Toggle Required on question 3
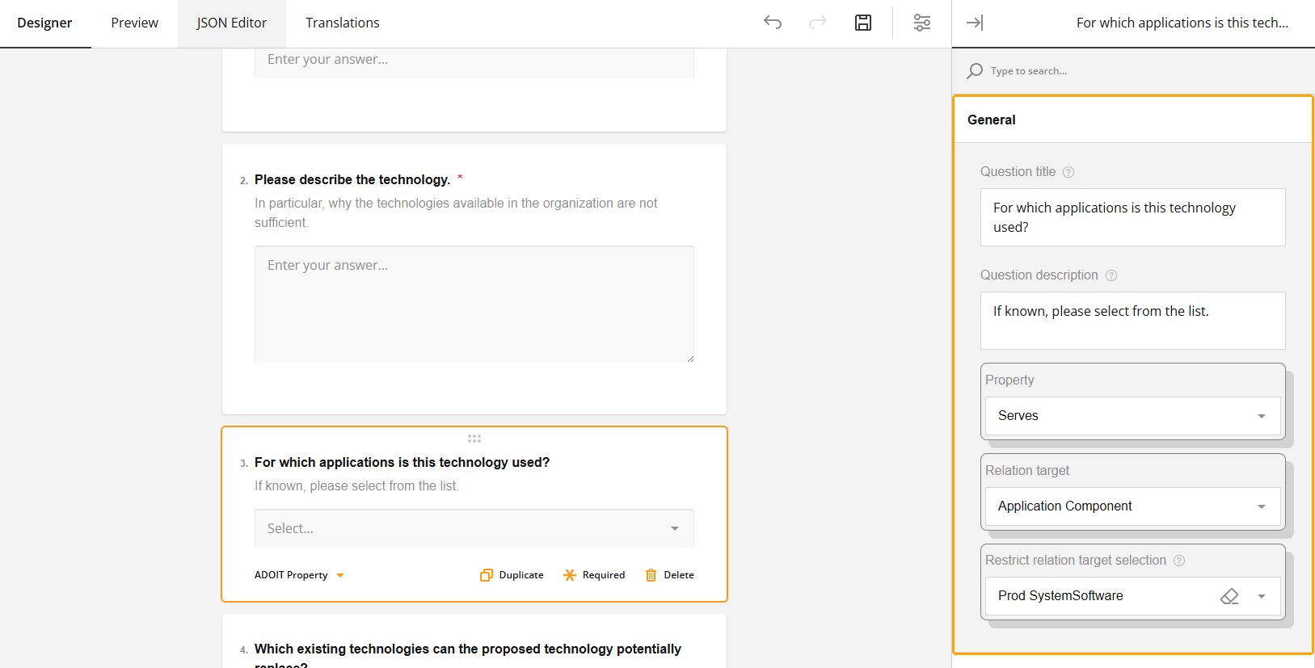Screen dimensions: 1315x668 click(594, 575)
